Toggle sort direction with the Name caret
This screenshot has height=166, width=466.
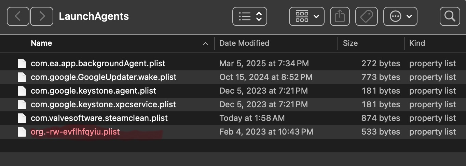(205, 44)
